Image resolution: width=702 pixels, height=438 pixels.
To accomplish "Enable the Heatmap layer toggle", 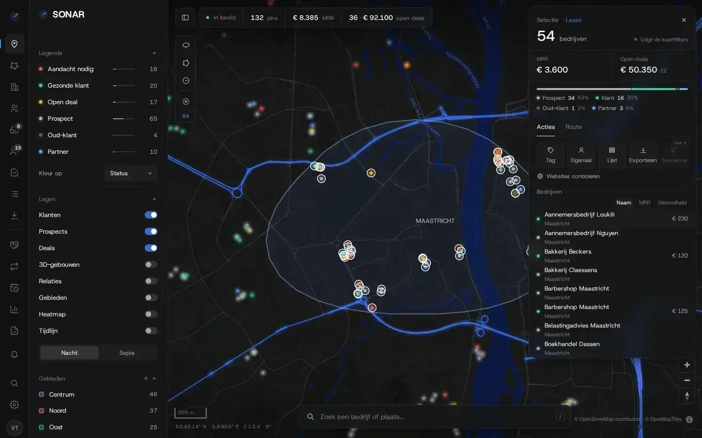I will pyautogui.click(x=151, y=314).
